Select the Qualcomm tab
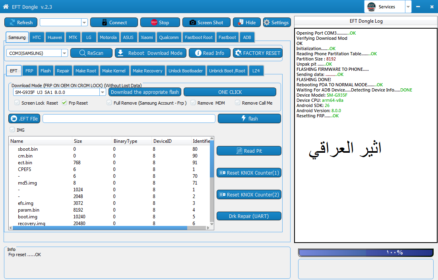 (x=169, y=37)
